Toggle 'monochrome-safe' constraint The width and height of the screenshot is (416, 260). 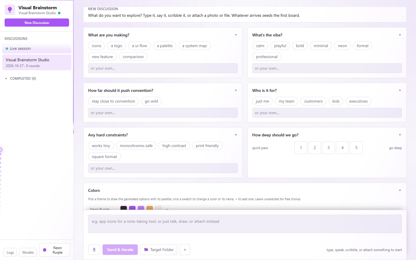pos(136,146)
